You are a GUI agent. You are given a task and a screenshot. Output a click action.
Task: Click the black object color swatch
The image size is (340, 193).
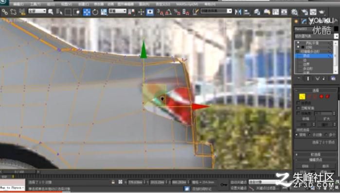(x=336, y=29)
